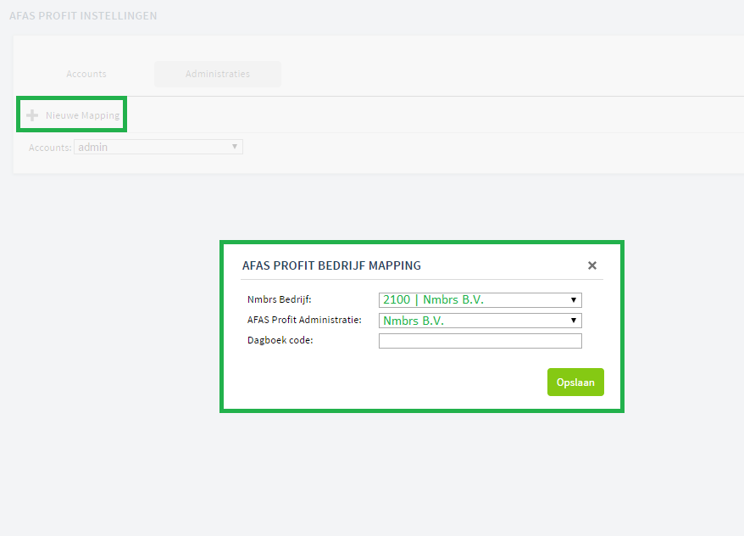This screenshot has height=536, width=744.
Task: Click the AFAS Profit Administratie label
Action: pos(304,320)
